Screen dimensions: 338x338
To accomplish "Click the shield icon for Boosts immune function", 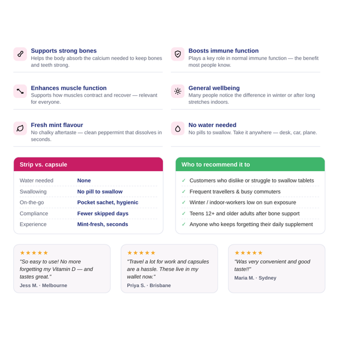I will click(x=178, y=54).
